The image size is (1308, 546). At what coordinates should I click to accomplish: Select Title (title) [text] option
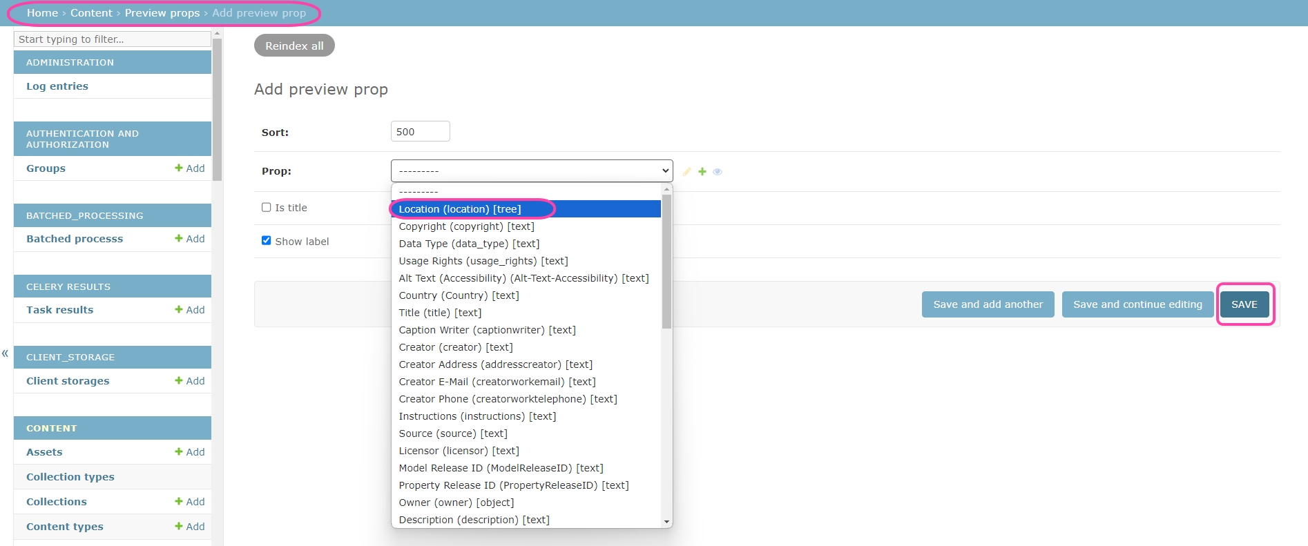526,313
